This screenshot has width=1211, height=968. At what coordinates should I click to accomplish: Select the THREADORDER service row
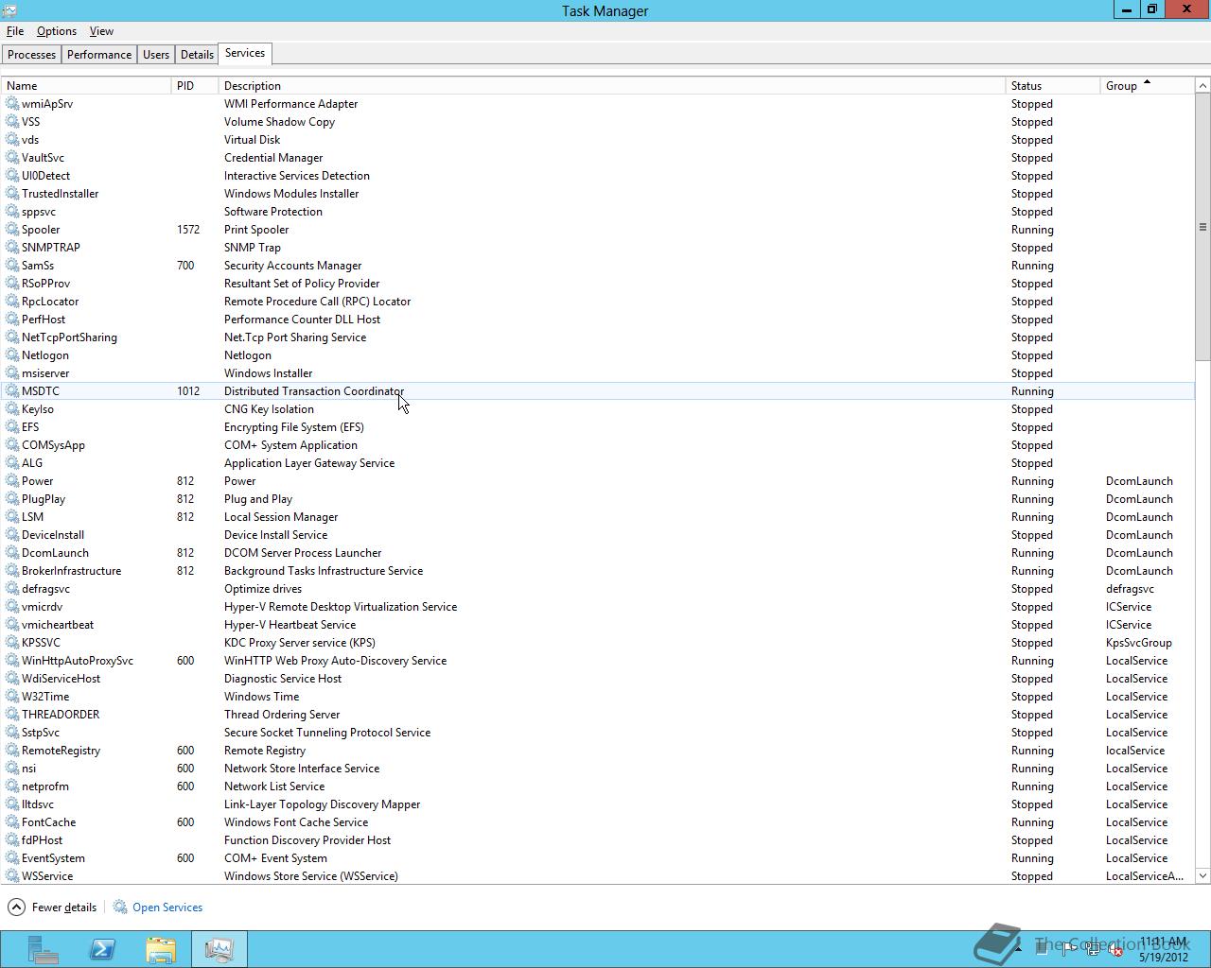coord(598,715)
